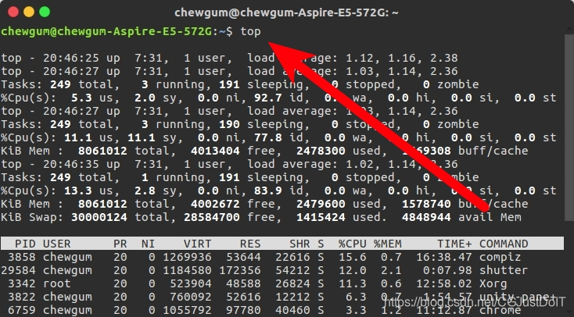Click the 15.6 %CPU value for compiz
Screen dimensions: 574x317
tap(352, 257)
